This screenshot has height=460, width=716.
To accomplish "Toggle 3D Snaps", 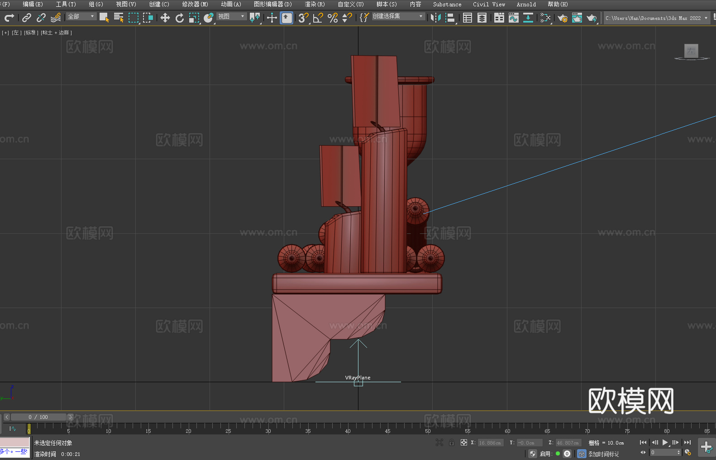I will (303, 18).
